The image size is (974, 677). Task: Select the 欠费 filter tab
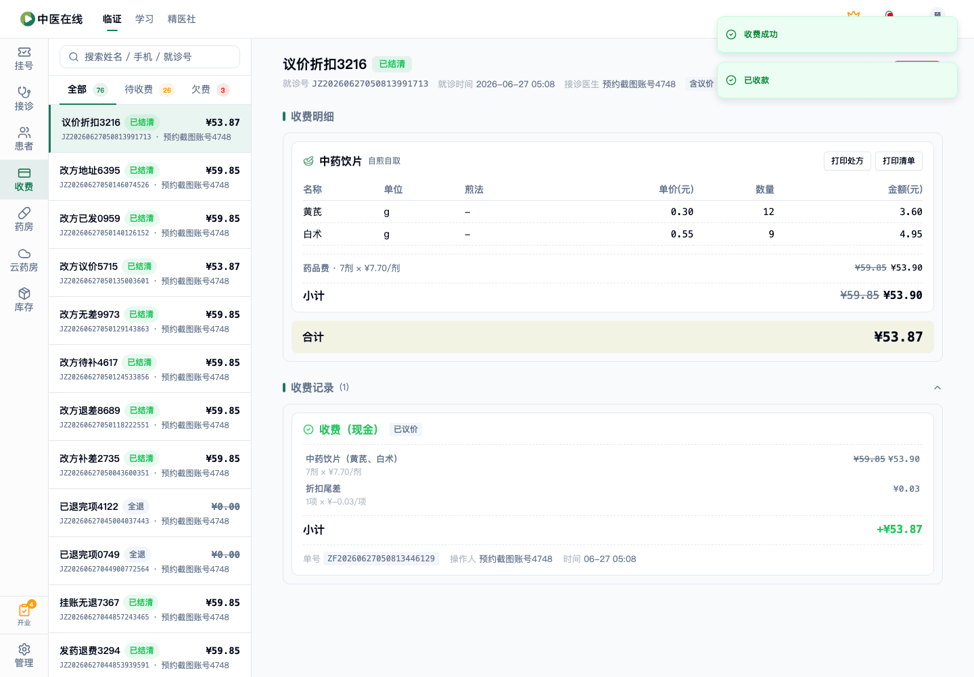210,89
